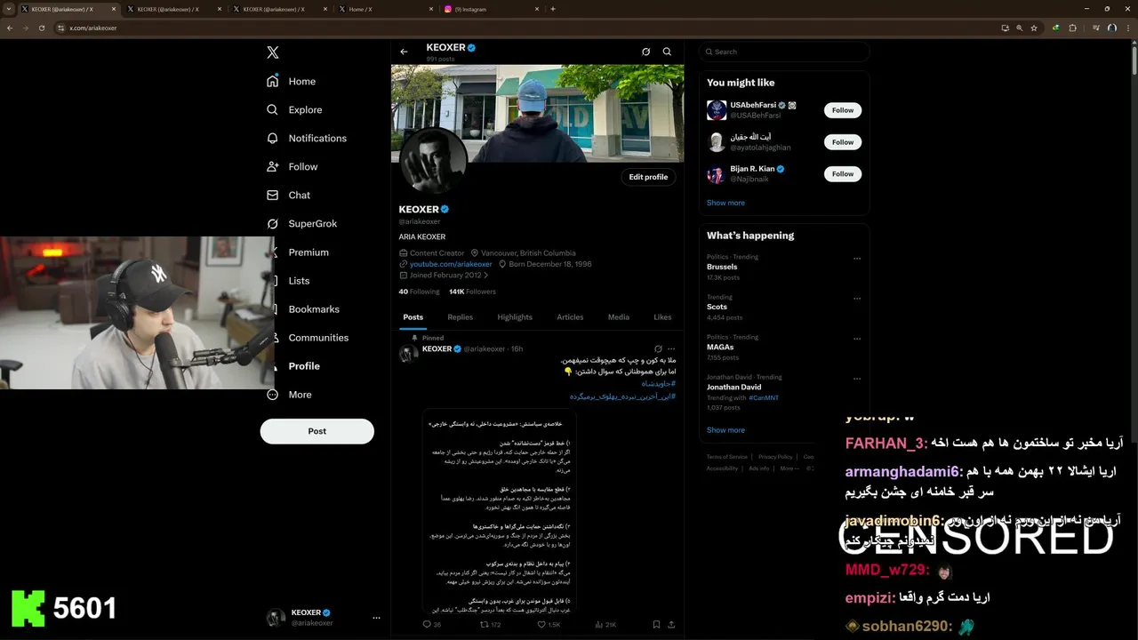The width and height of the screenshot is (1138, 640).
Task: Repost the pinned post showing 172
Action: 491,625
